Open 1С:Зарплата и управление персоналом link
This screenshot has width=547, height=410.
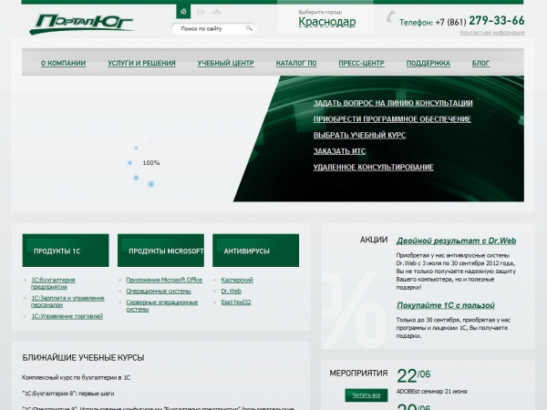(67, 302)
